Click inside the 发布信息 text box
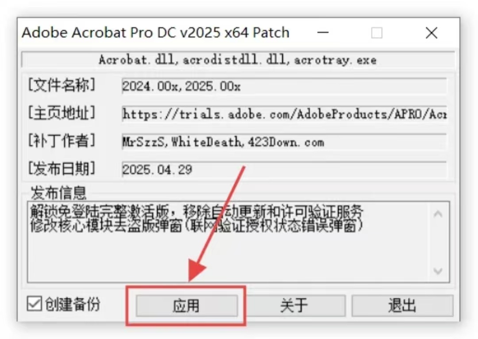478x339 pixels. point(229,242)
